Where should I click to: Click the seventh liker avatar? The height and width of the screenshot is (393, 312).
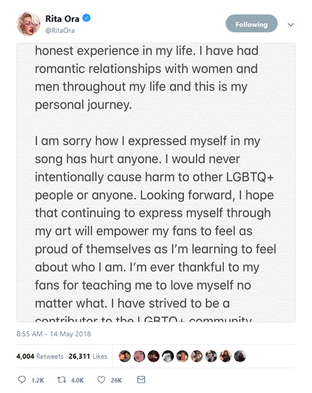(211, 357)
